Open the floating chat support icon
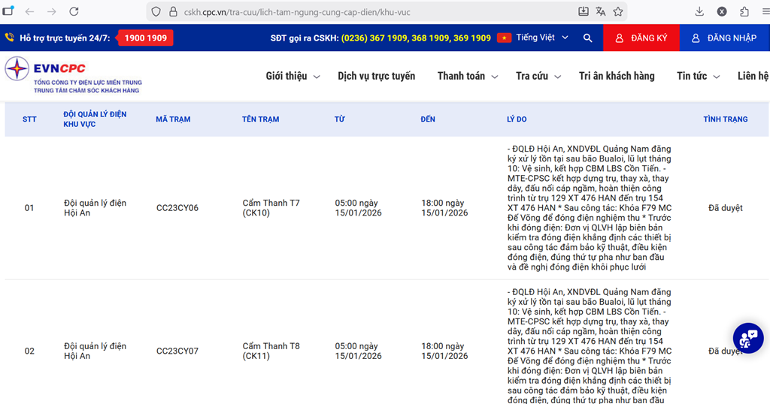 747,339
